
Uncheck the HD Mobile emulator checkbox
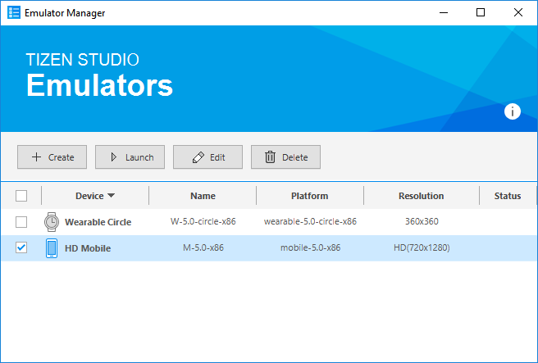(x=21, y=248)
